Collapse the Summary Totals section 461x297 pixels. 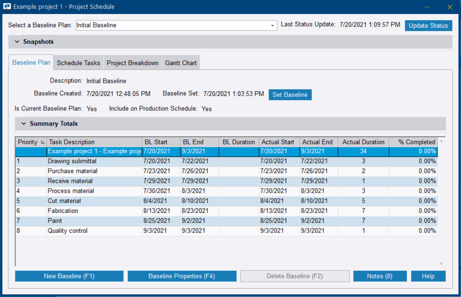point(23,123)
